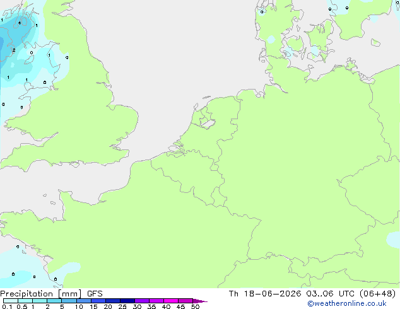Select the 45–50 mm legend swatch

point(185,301)
